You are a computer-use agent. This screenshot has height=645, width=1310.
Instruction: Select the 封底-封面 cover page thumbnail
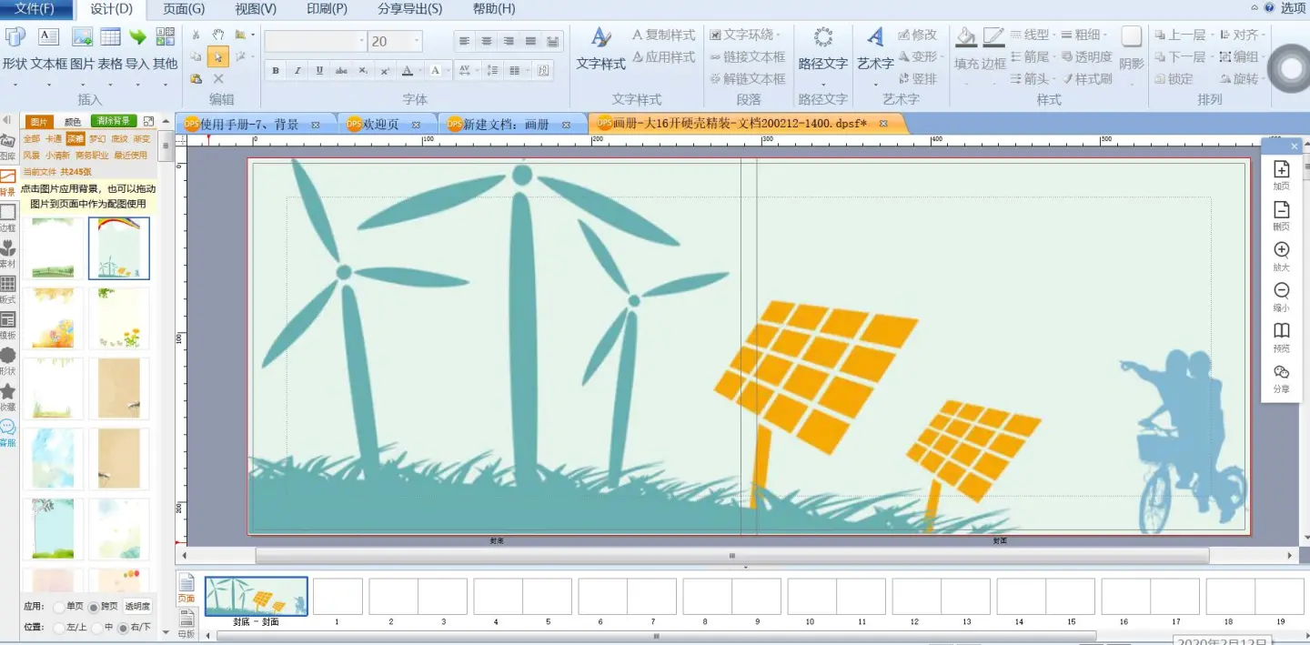coord(256,597)
